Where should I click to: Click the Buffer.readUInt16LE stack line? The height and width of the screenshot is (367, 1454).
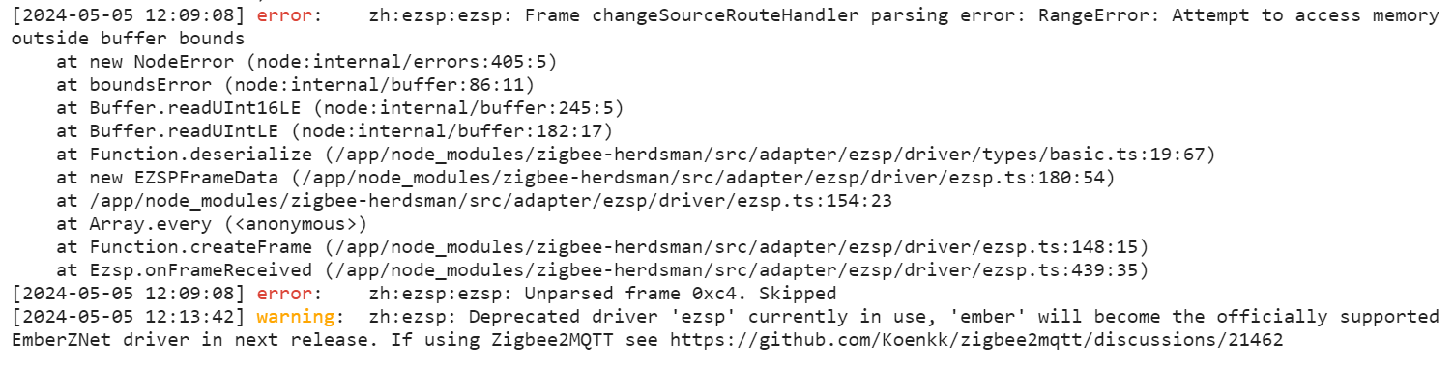(x=340, y=109)
